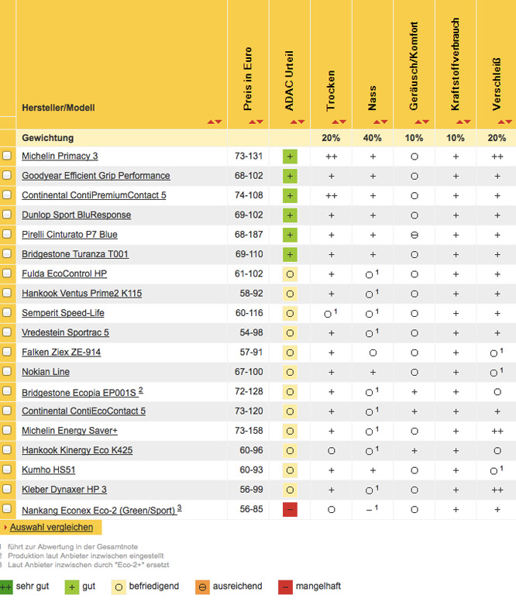Click yellow rating icon for Falken Ziex ZE-914
Viewport: 516px width, 602px height.
pos(290,353)
